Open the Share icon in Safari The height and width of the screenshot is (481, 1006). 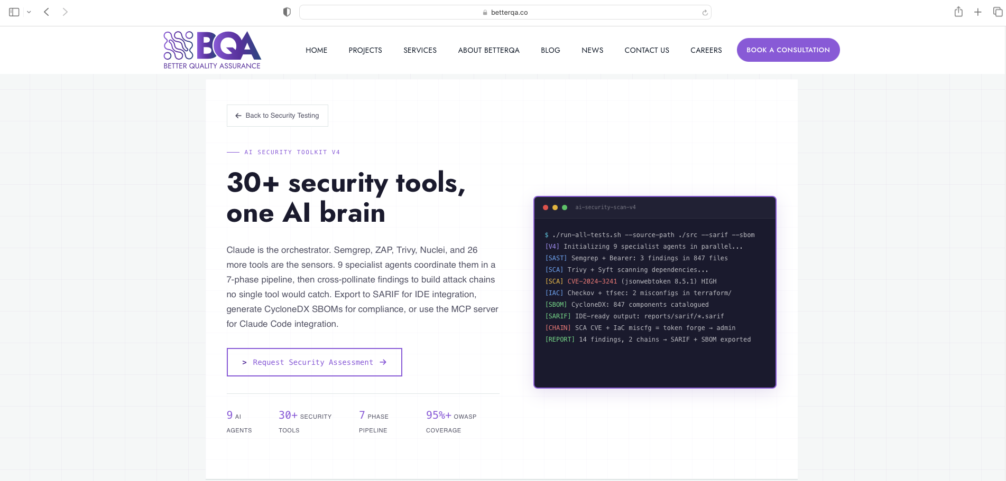tap(958, 12)
